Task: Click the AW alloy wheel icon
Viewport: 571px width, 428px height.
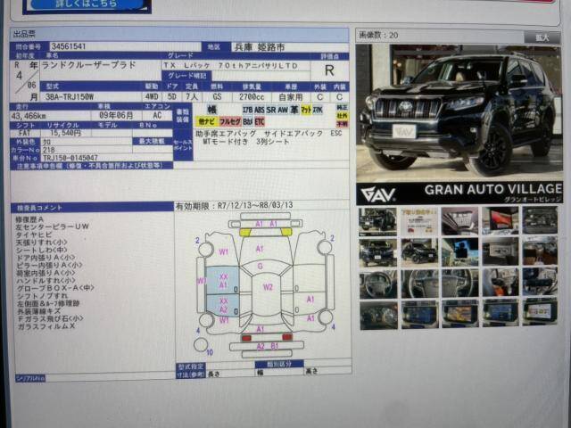Action: coord(282,109)
